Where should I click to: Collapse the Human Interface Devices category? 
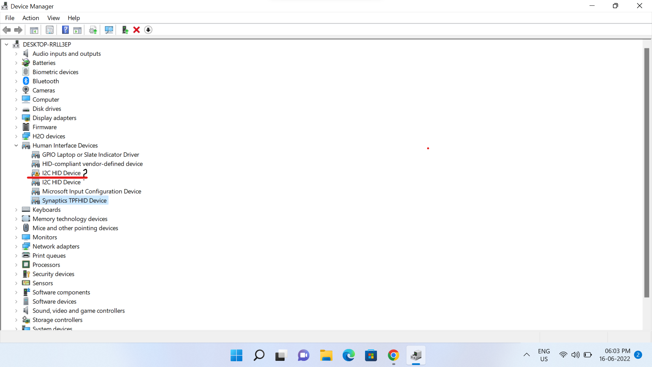pyautogui.click(x=16, y=145)
